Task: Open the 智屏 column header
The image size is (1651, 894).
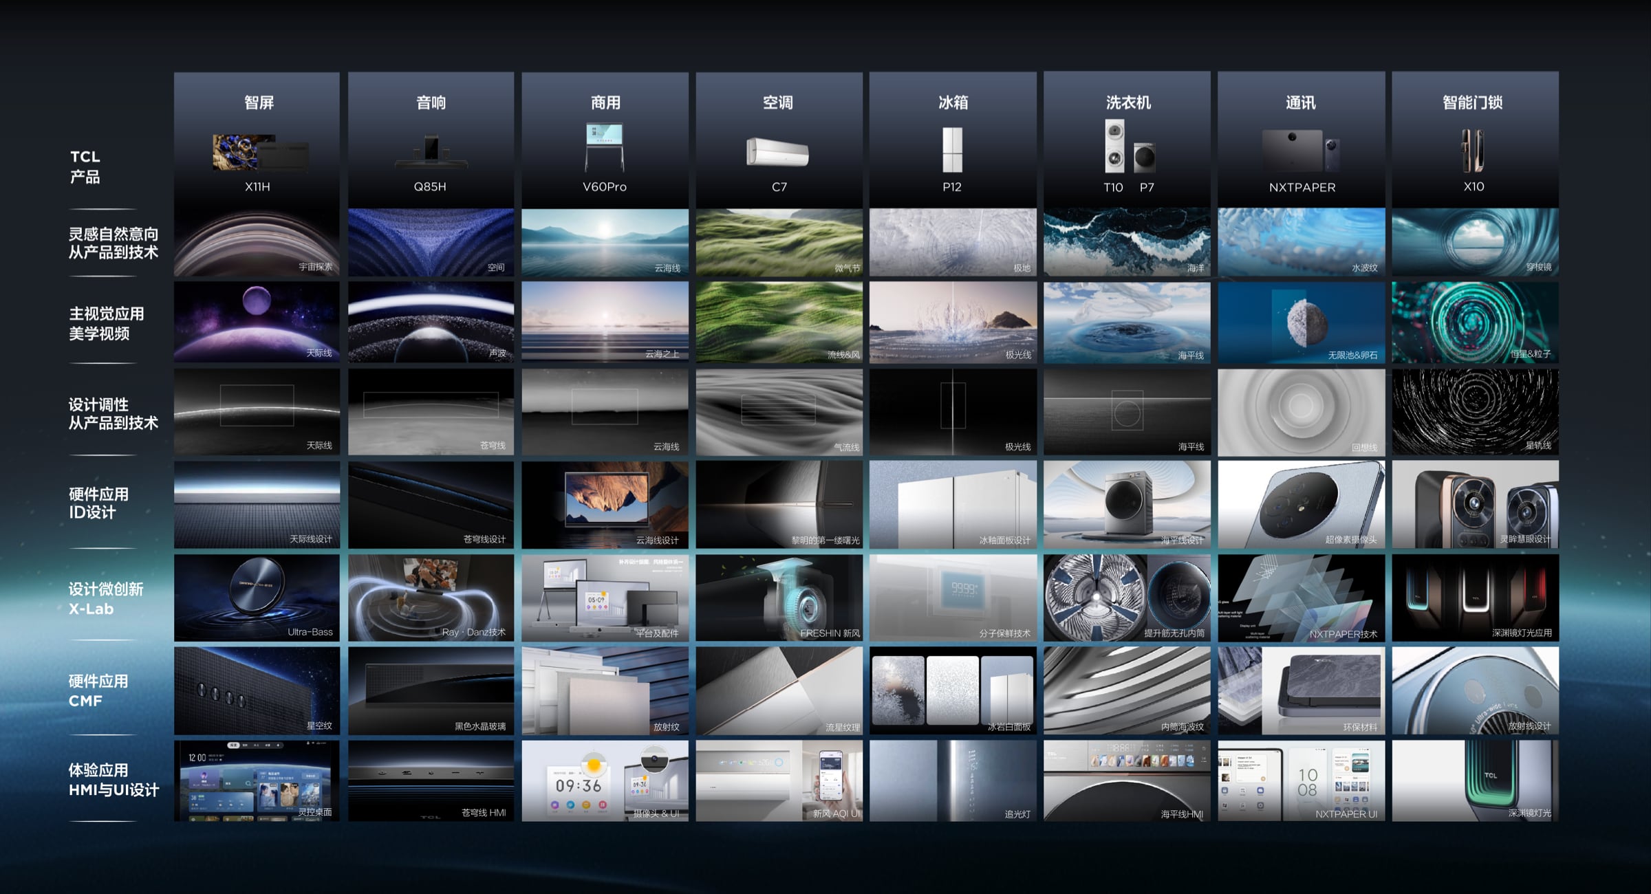Action: [259, 102]
